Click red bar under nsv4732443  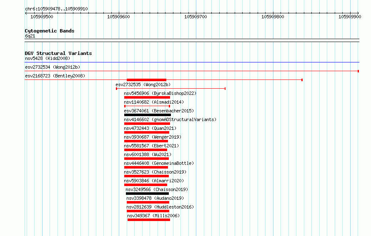pos(147,132)
